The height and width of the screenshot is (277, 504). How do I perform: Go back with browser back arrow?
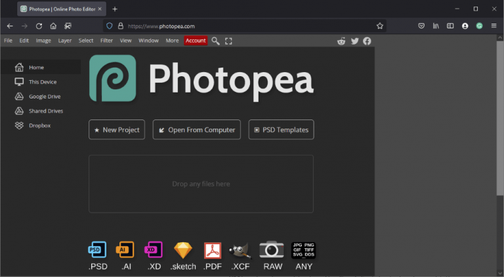coord(10,26)
